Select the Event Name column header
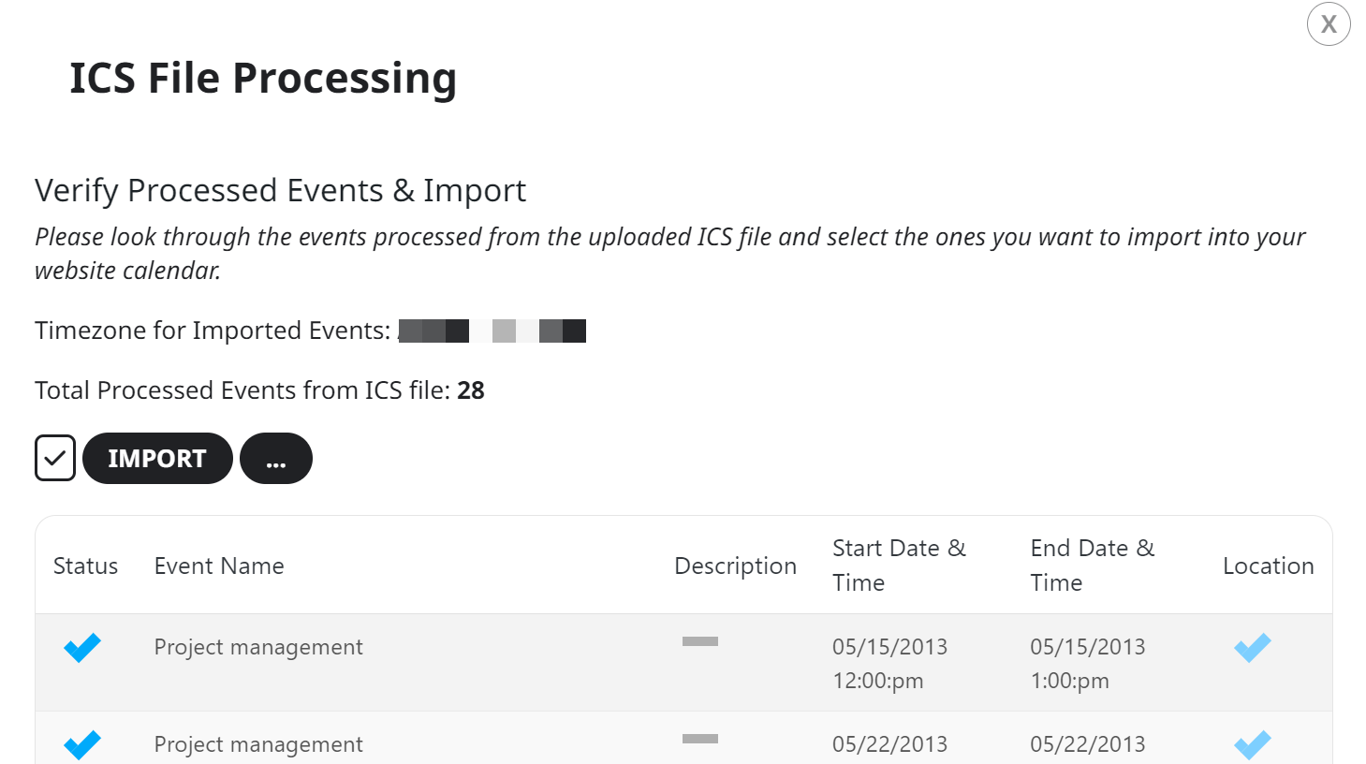 [218, 566]
